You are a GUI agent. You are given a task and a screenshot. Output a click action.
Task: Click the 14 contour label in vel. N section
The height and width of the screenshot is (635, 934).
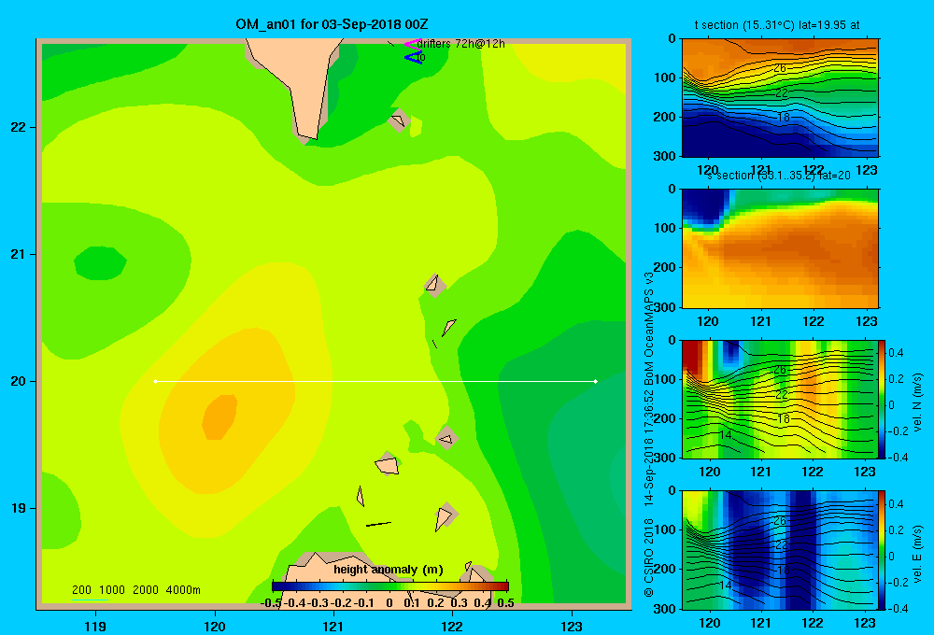click(x=725, y=435)
